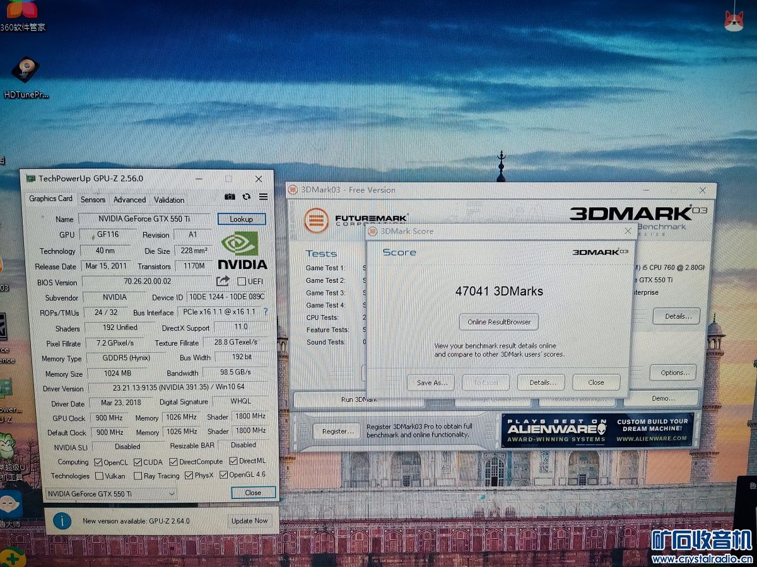Toggle the DirectML checkbox
The image size is (757, 567).
click(x=233, y=461)
